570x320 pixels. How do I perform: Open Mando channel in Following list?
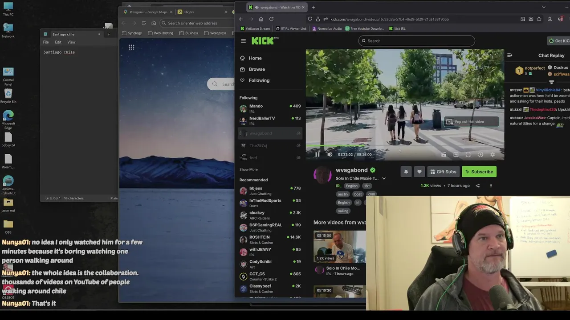point(270,108)
